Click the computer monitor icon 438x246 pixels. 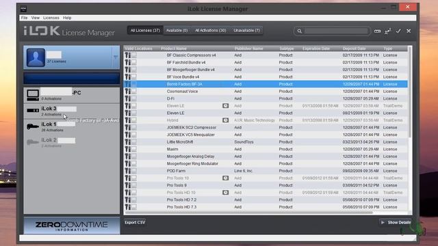[33, 95]
